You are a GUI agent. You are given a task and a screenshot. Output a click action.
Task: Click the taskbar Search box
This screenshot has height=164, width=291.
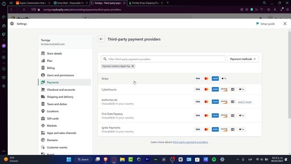point(83,159)
